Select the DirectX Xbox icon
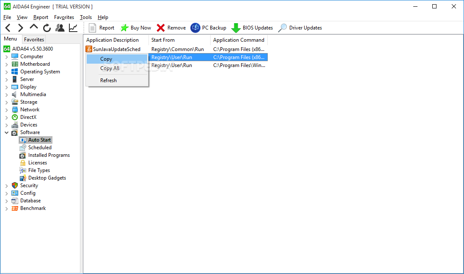 [x=14, y=117]
